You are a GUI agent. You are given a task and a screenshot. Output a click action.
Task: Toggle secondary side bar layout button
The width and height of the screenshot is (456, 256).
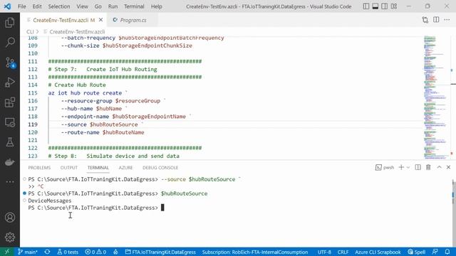point(385,6)
